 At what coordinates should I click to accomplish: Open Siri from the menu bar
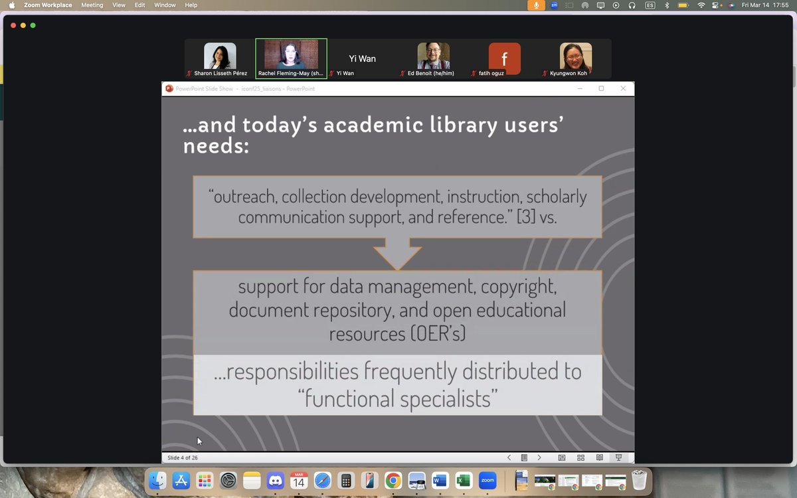click(731, 5)
